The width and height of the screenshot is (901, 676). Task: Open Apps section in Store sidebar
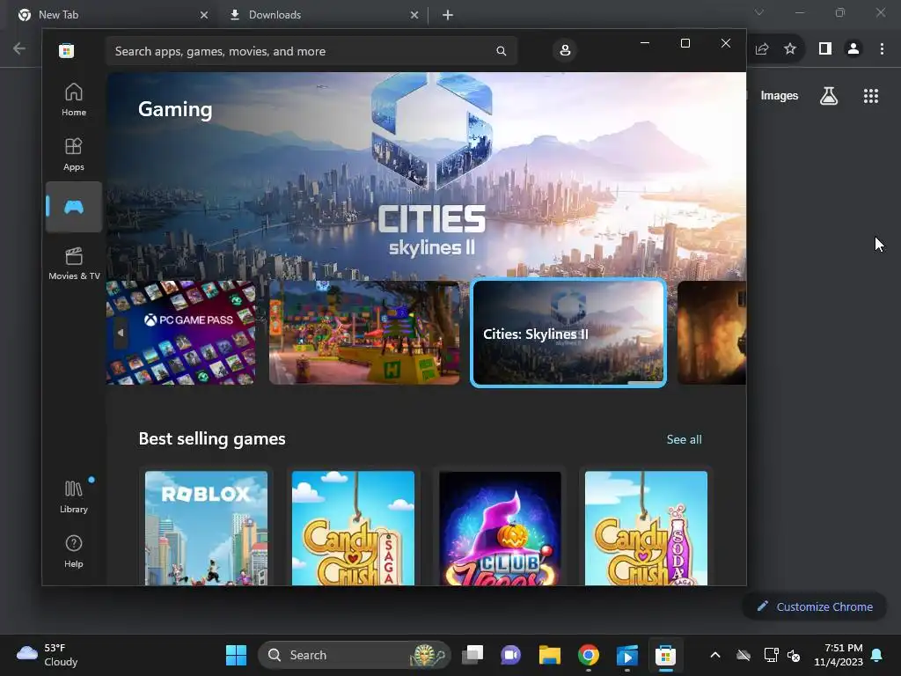74,155
